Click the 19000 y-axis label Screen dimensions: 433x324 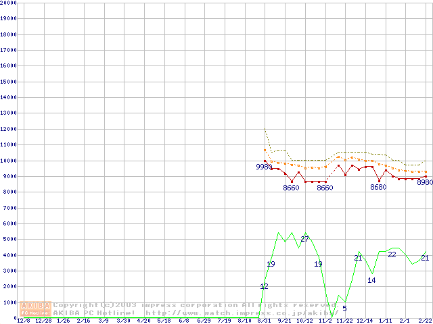click(x=8, y=18)
